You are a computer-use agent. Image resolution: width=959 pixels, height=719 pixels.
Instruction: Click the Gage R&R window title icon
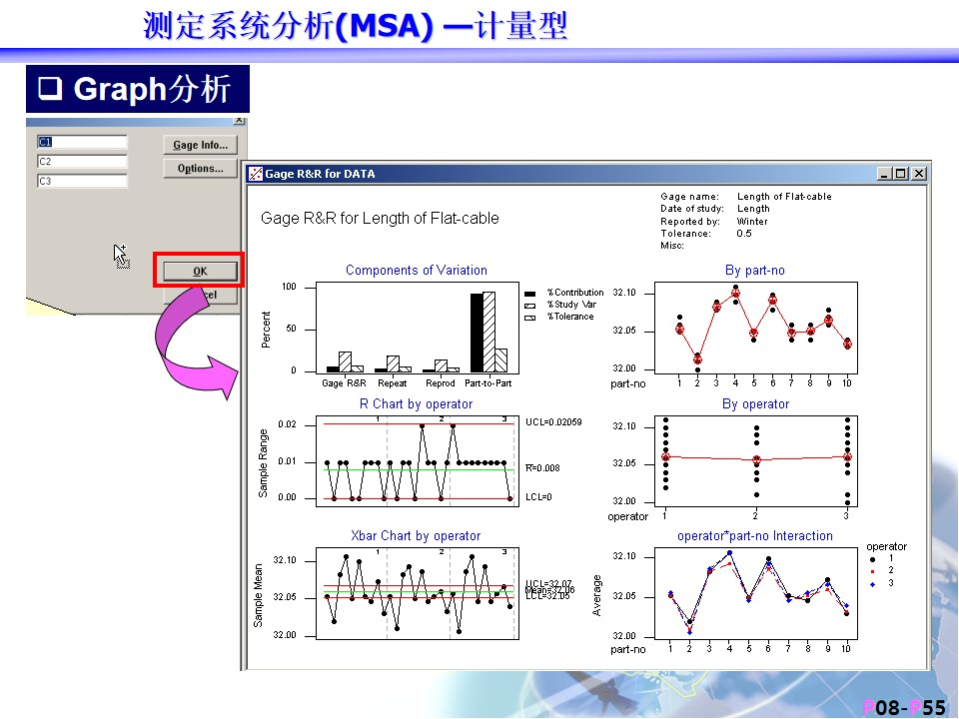point(256,174)
